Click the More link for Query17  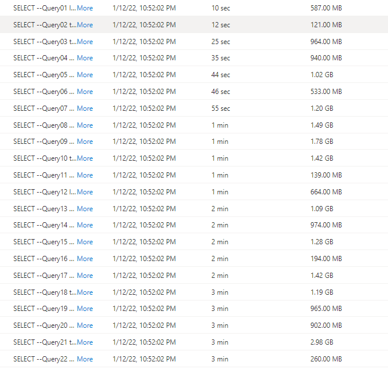85,276
